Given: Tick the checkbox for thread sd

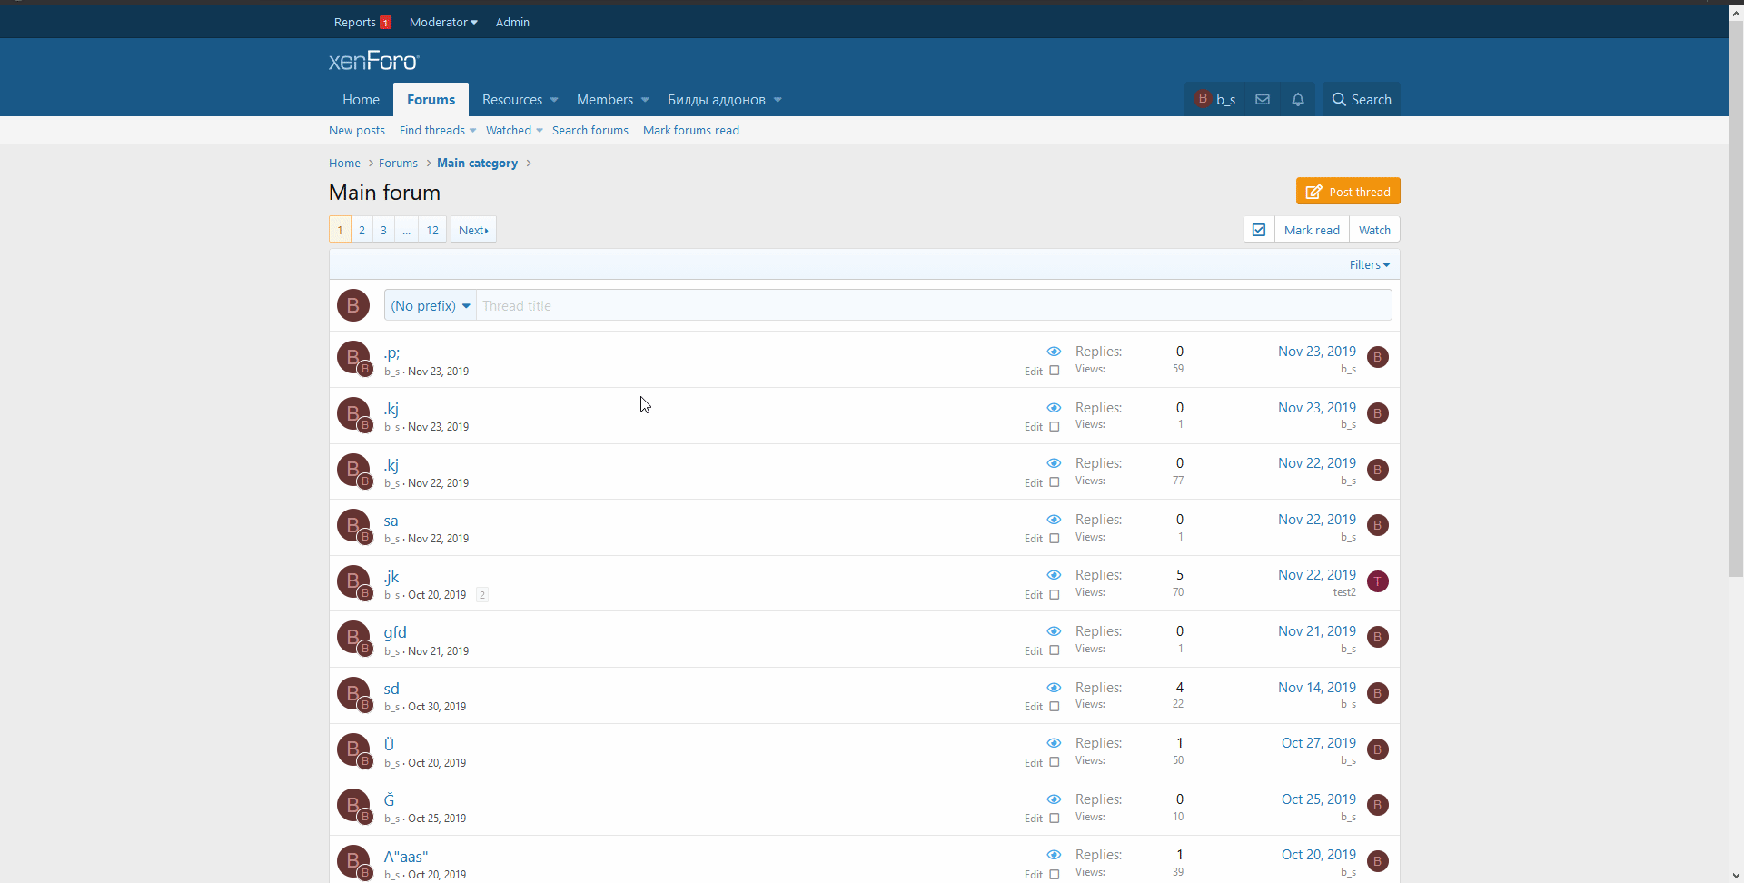Looking at the screenshot, I should pos(1055,707).
